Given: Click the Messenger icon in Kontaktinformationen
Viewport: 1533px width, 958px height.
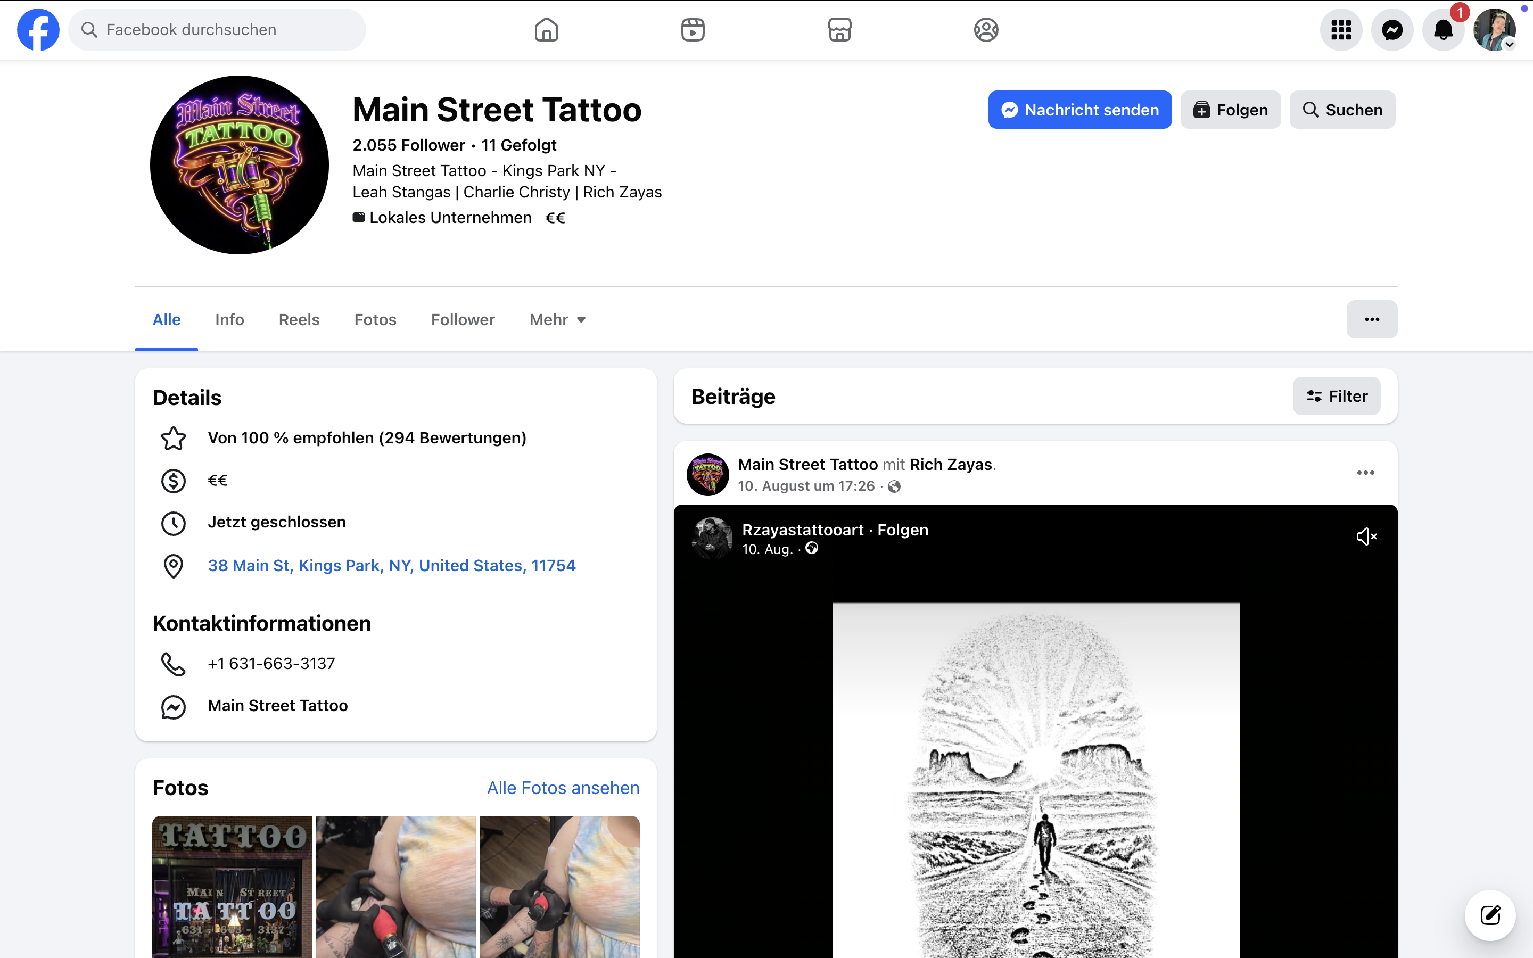Looking at the screenshot, I should 174,706.
